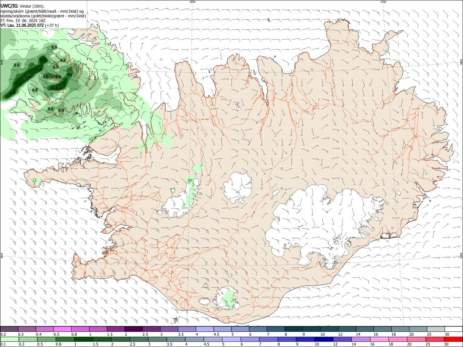Click the 1.5 precipitation value on the map
Viewport: 463px width, 347px height.
43,60
